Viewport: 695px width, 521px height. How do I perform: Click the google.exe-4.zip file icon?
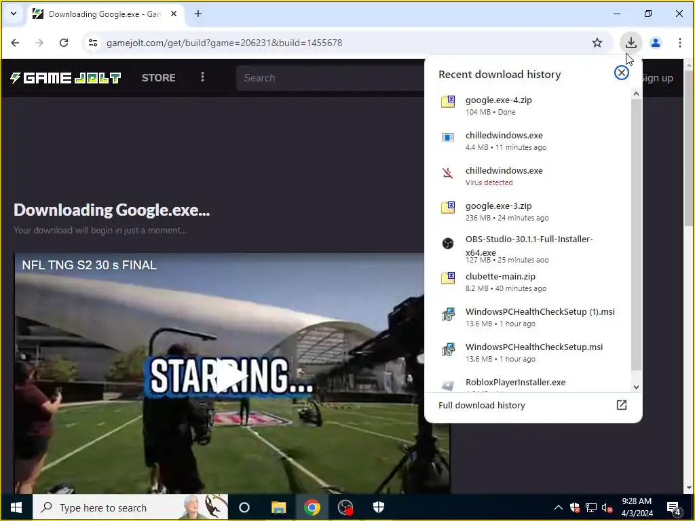[448, 102]
